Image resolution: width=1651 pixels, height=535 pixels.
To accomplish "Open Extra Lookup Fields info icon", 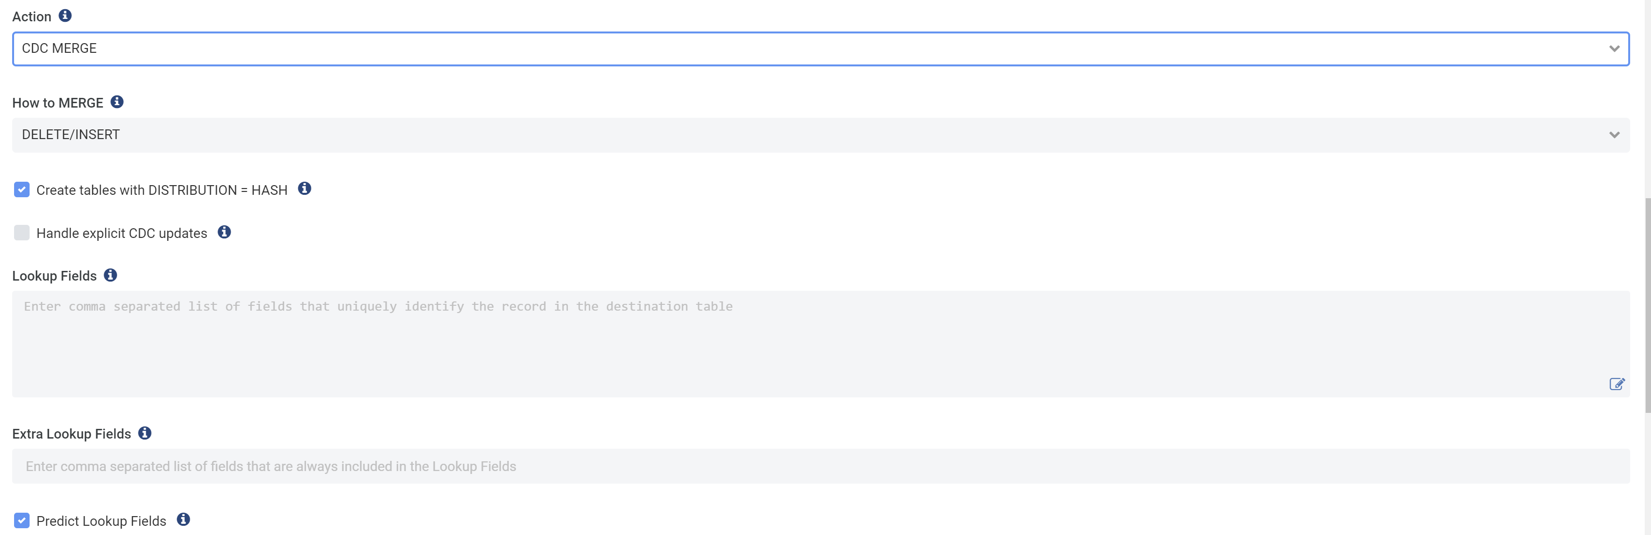I will (145, 433).
